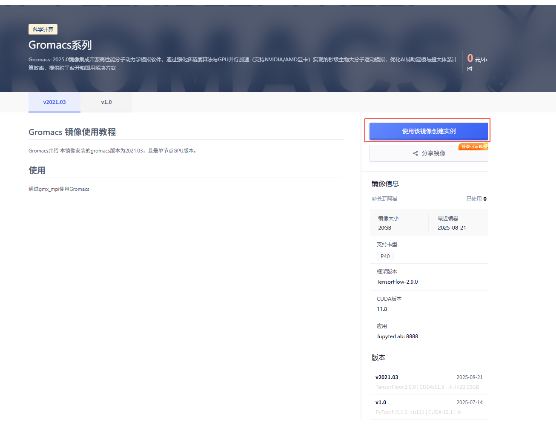
Task: Switch to the v2021.03 tab
Action: point(54,102)
